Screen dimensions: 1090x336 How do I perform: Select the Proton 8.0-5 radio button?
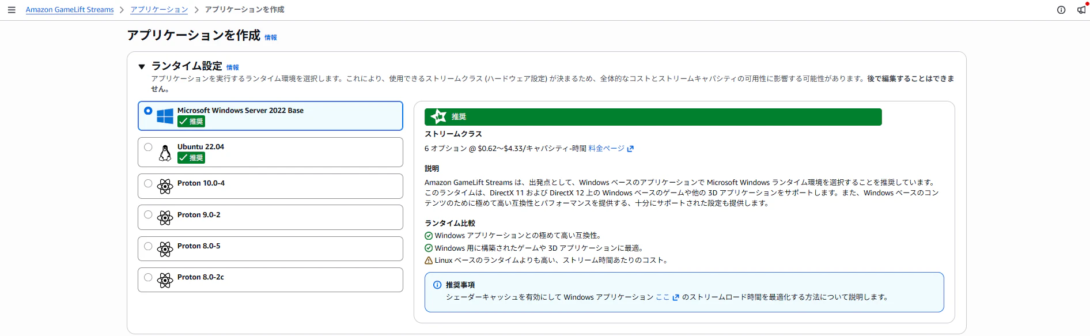(x=148, y=246)
